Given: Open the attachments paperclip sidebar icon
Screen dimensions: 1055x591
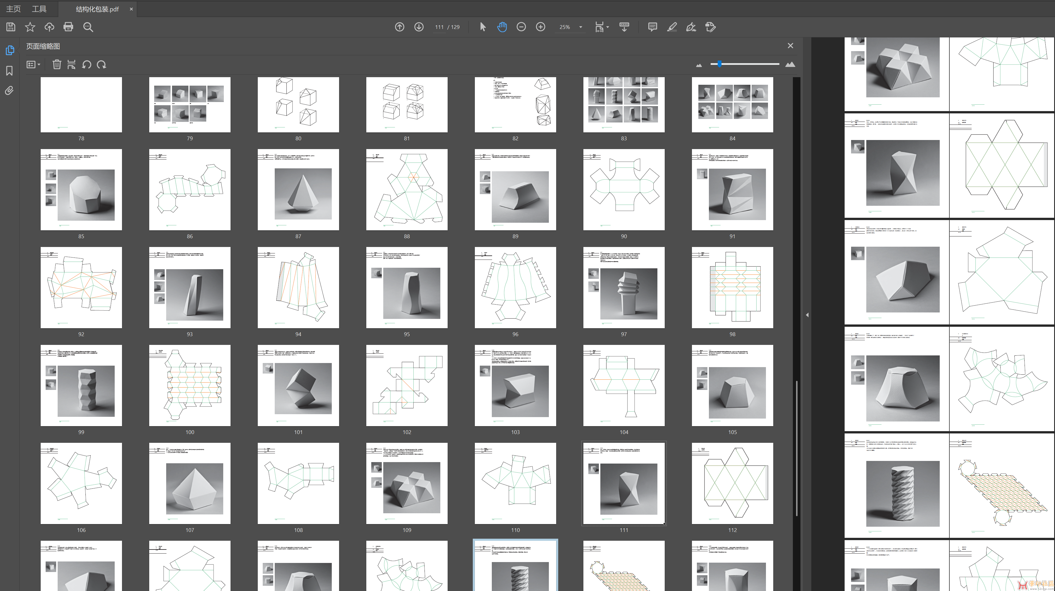Looking at the screenshot, I should tap(9, 90).
